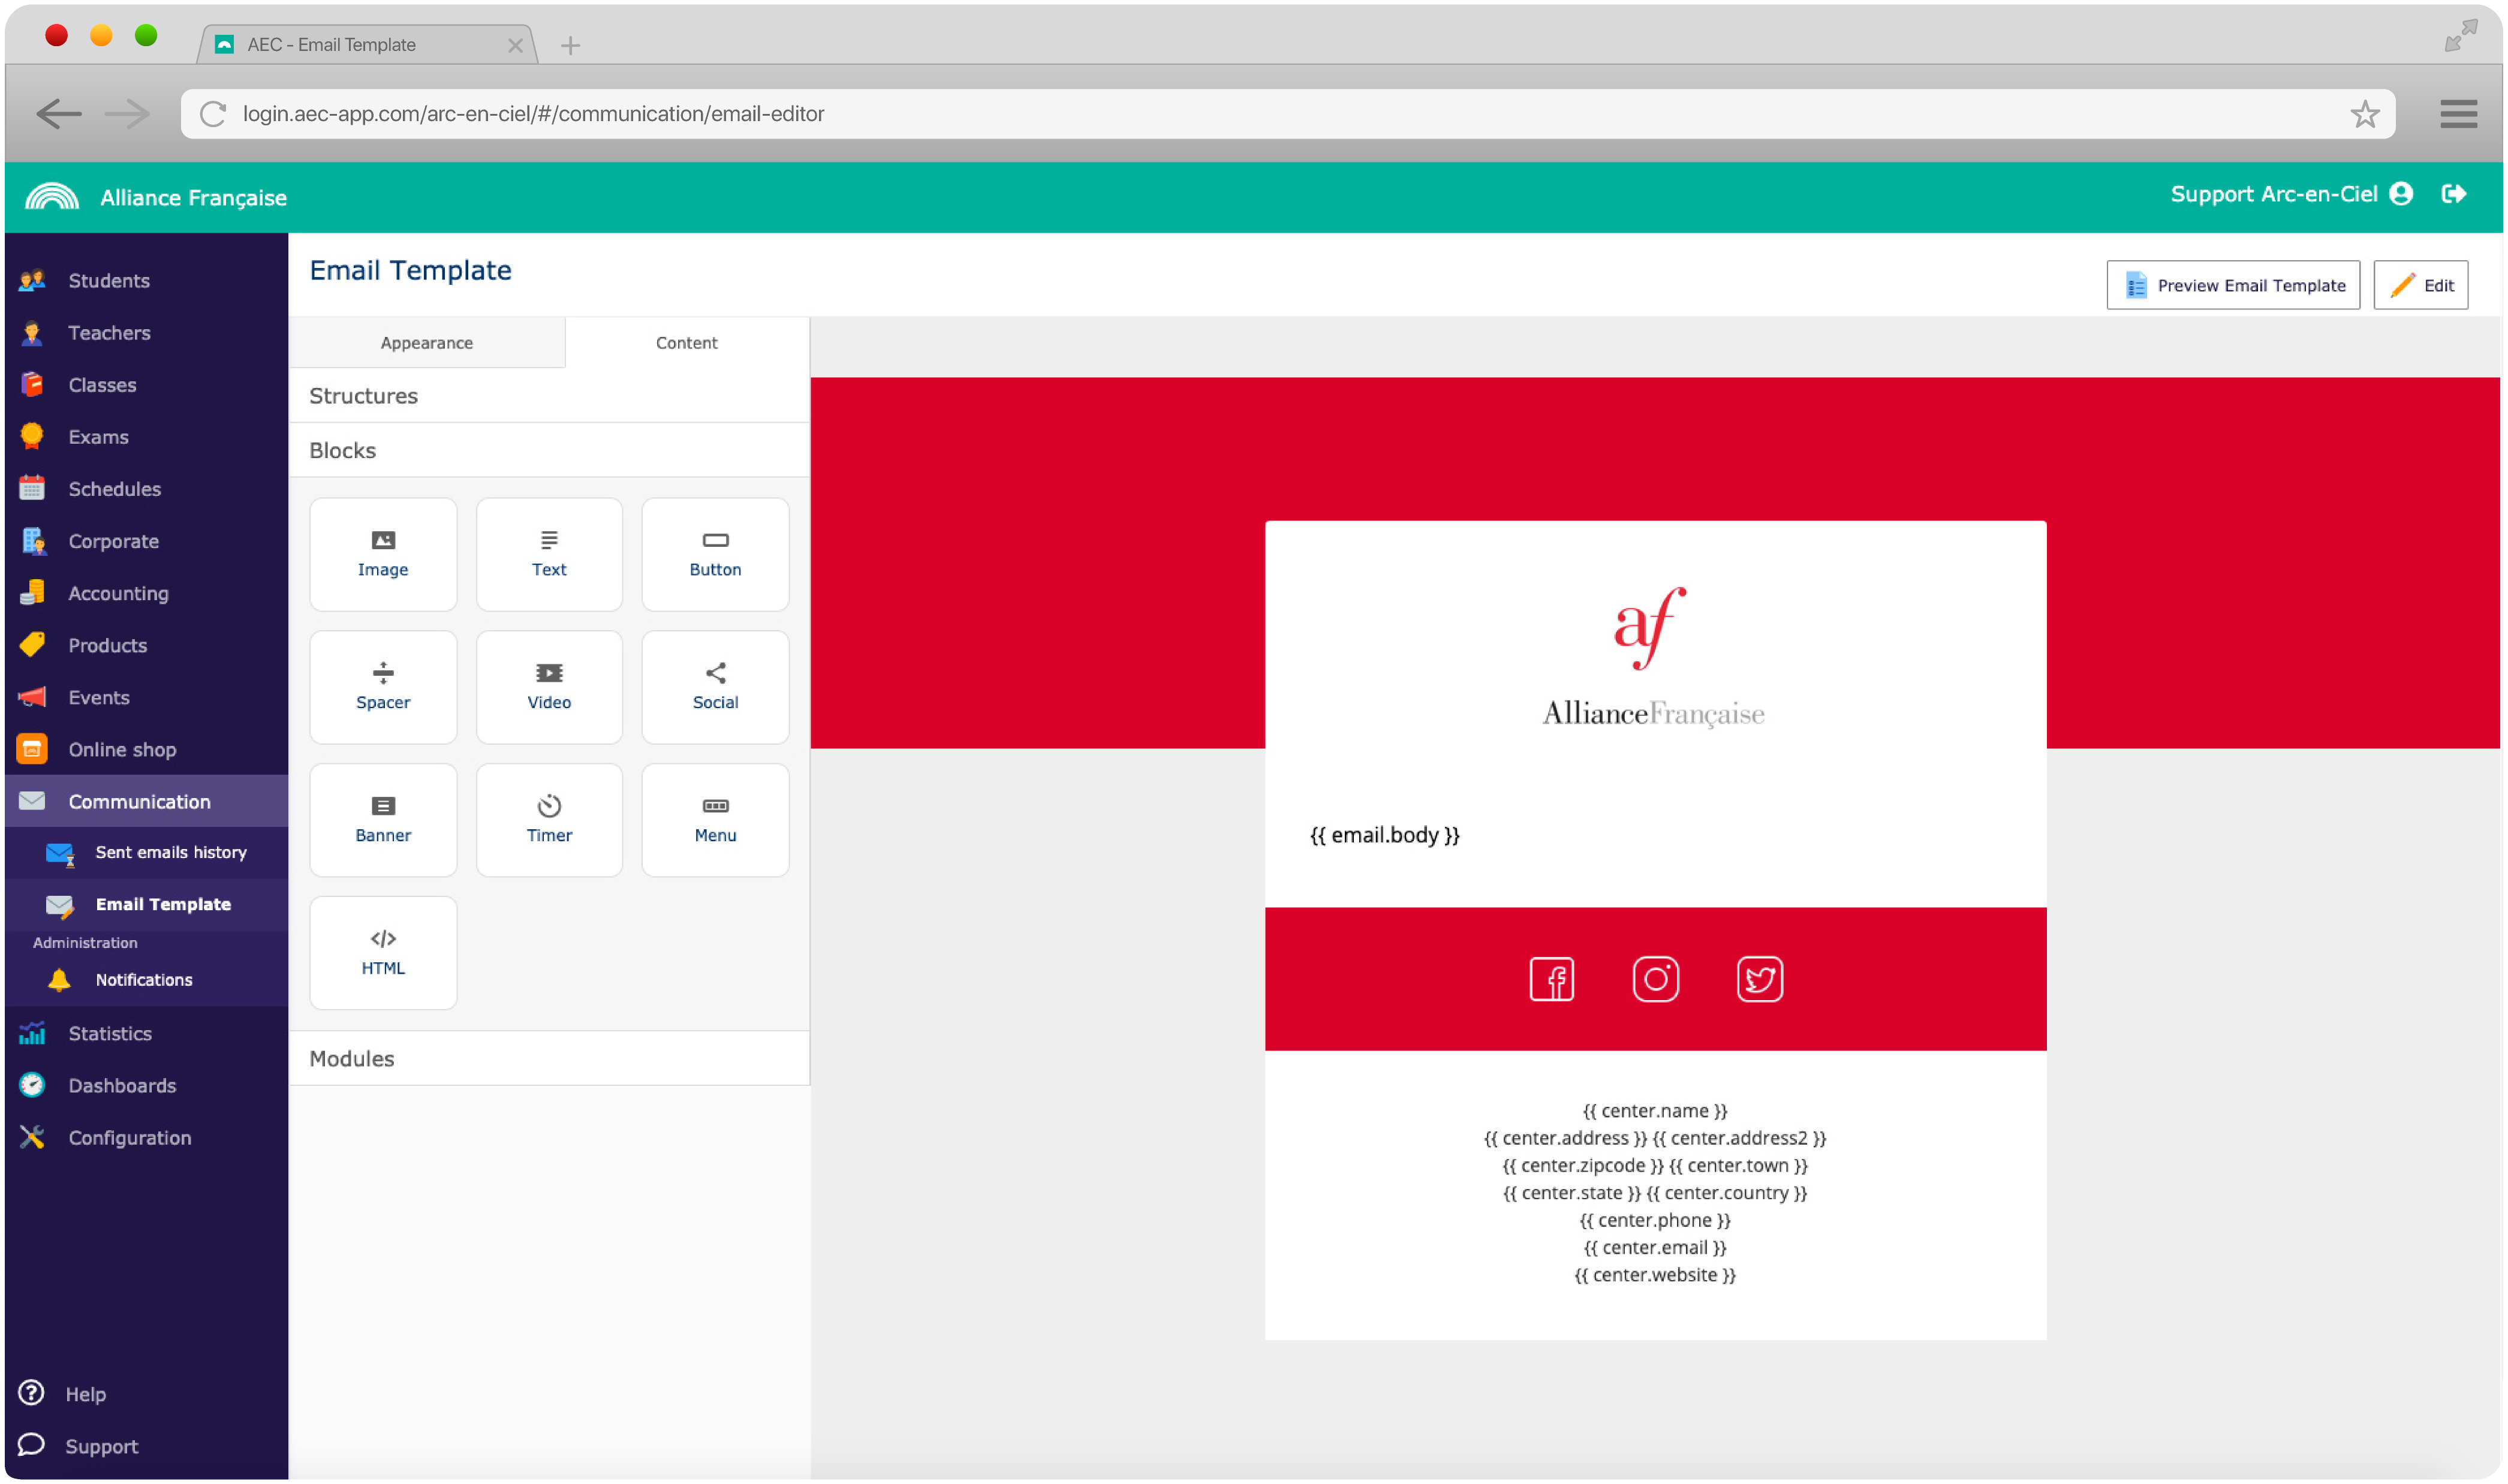The image size is (2508, 1484).
Task: Click the Twitter icon in email footer
Action: tap(1759, 979)
